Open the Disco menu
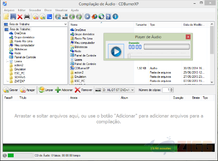Screen dimensions: 218x161 click(x=48, y=10)
